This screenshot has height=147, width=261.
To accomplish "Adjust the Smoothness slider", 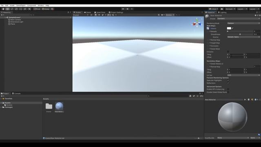I will [x=240, y=34].
